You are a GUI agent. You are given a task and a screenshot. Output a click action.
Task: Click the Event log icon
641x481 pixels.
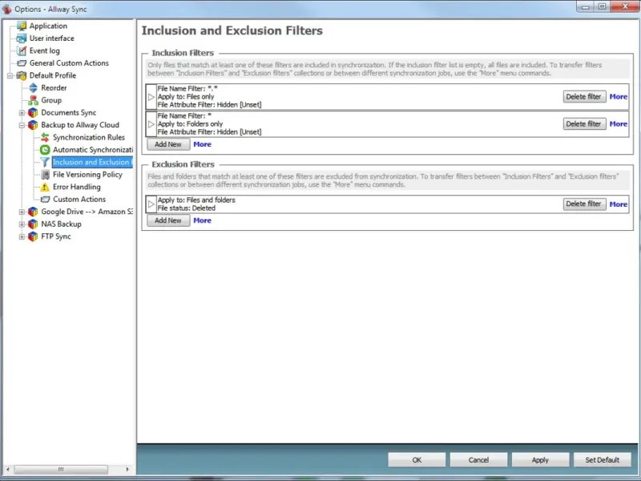point(22,51)
